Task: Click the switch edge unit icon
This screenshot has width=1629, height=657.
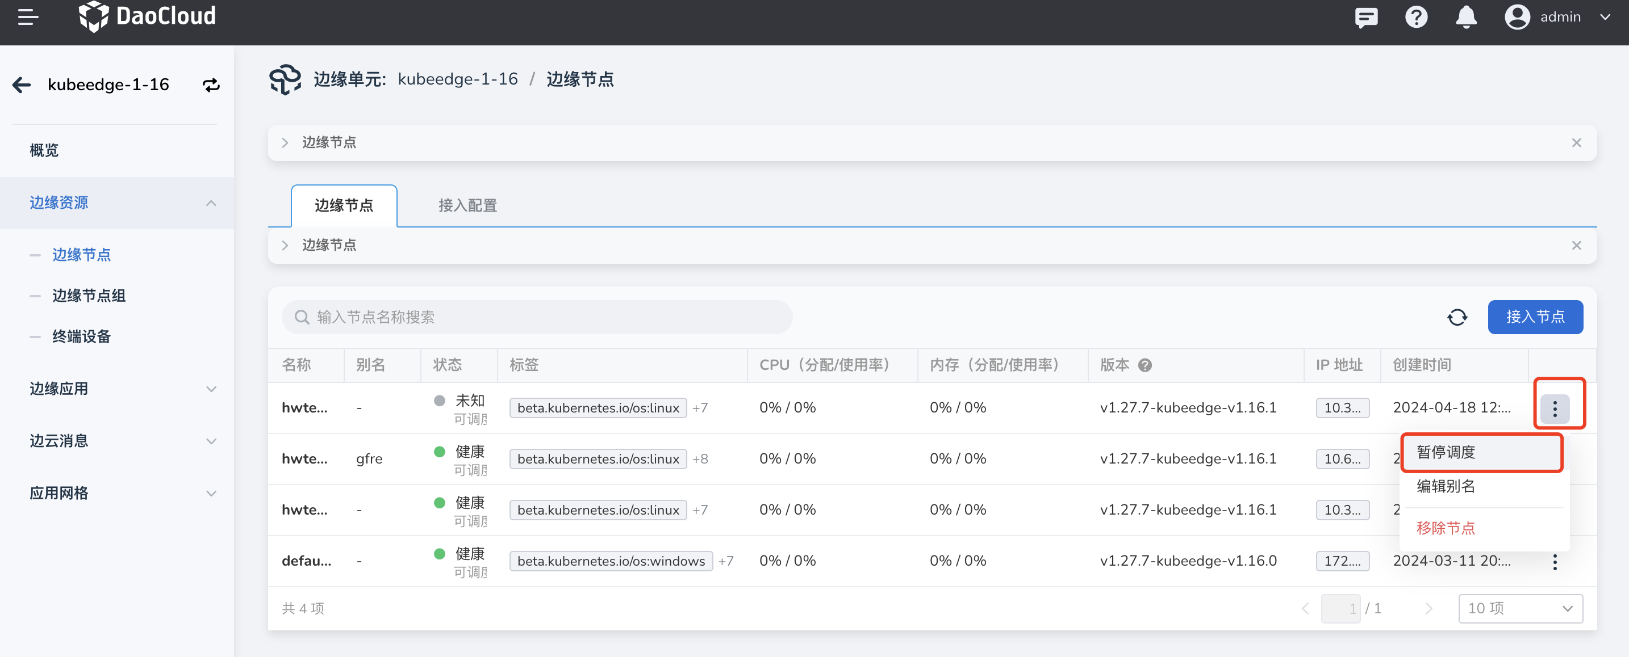Action: click(211, 85)
